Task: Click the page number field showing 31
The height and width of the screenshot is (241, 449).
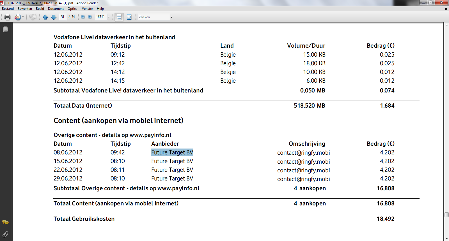Action: click(x=63, y=17)
